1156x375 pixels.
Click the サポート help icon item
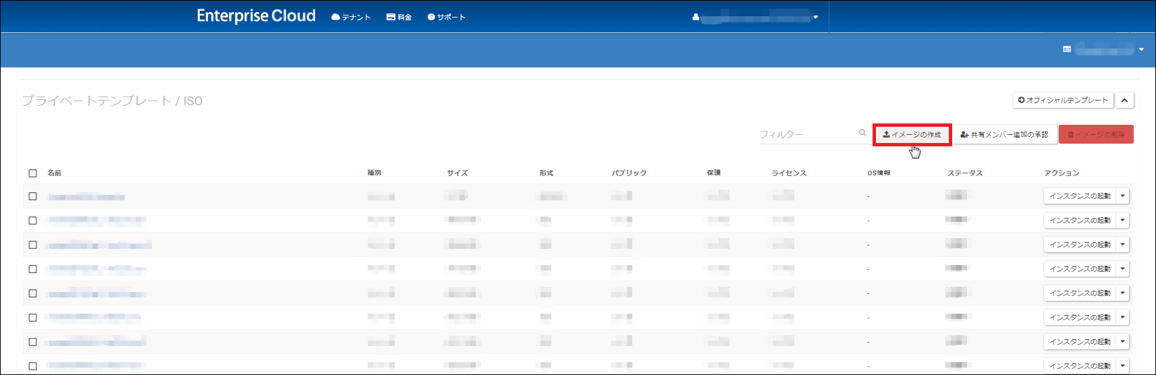[446, 17]
